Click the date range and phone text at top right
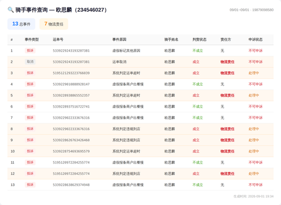 coord(252,10)
